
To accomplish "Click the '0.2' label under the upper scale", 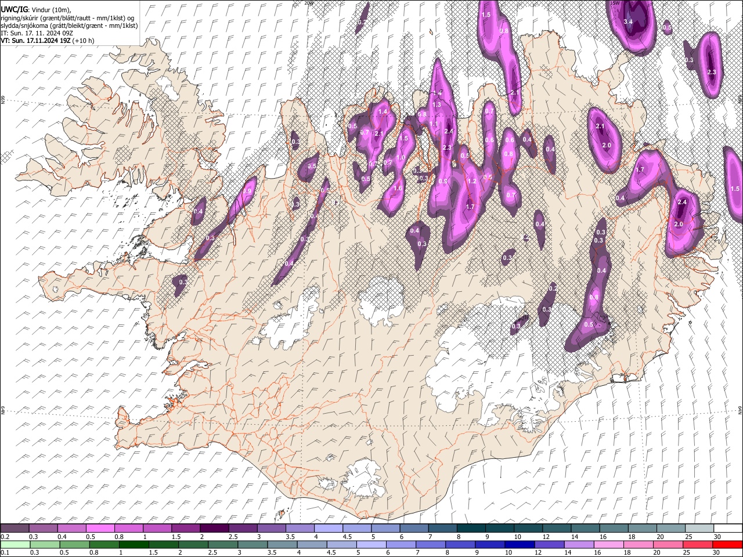I will pos(5,537).
